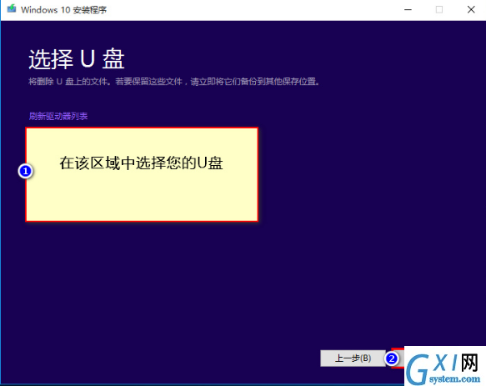This screenshot has width=486, height=386.
Task: Click the Windows 10 安装程序 title text
Action: click(x=63, y=10)
